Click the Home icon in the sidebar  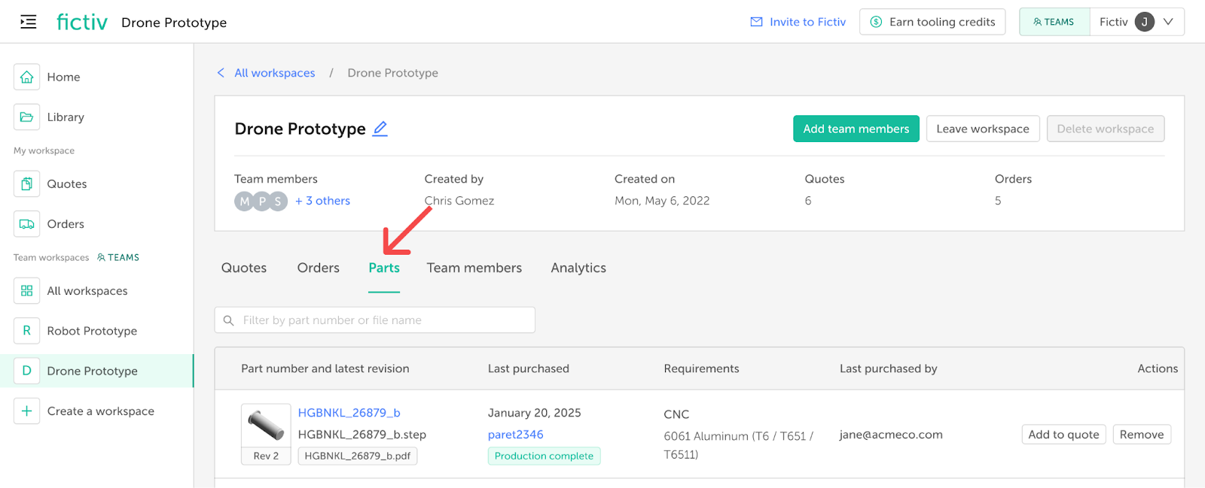[x=26, y=77]
